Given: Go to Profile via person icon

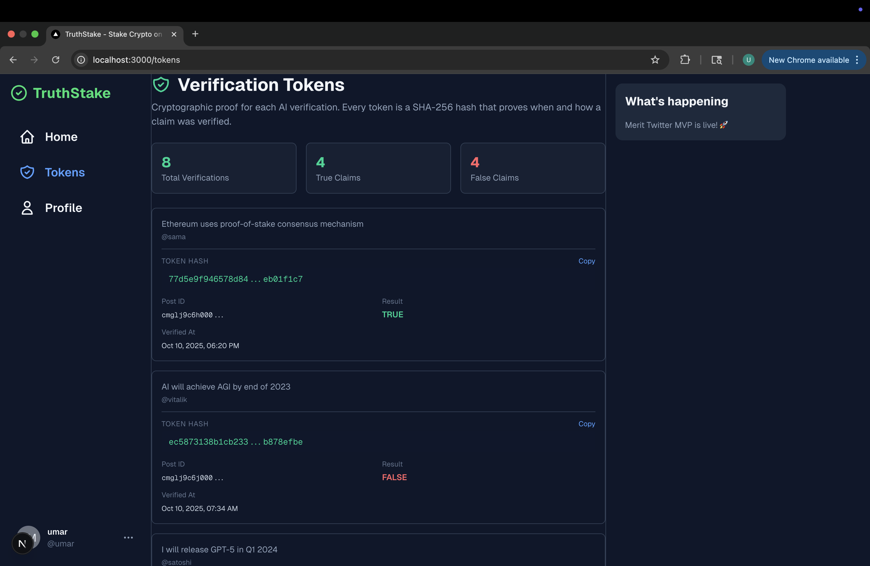Looking at the screenshot, I should 27,208.
